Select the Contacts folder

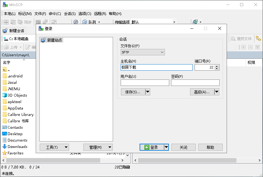pos(13,127)
